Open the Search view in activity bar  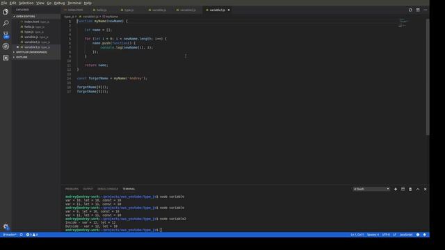[6, 23]
